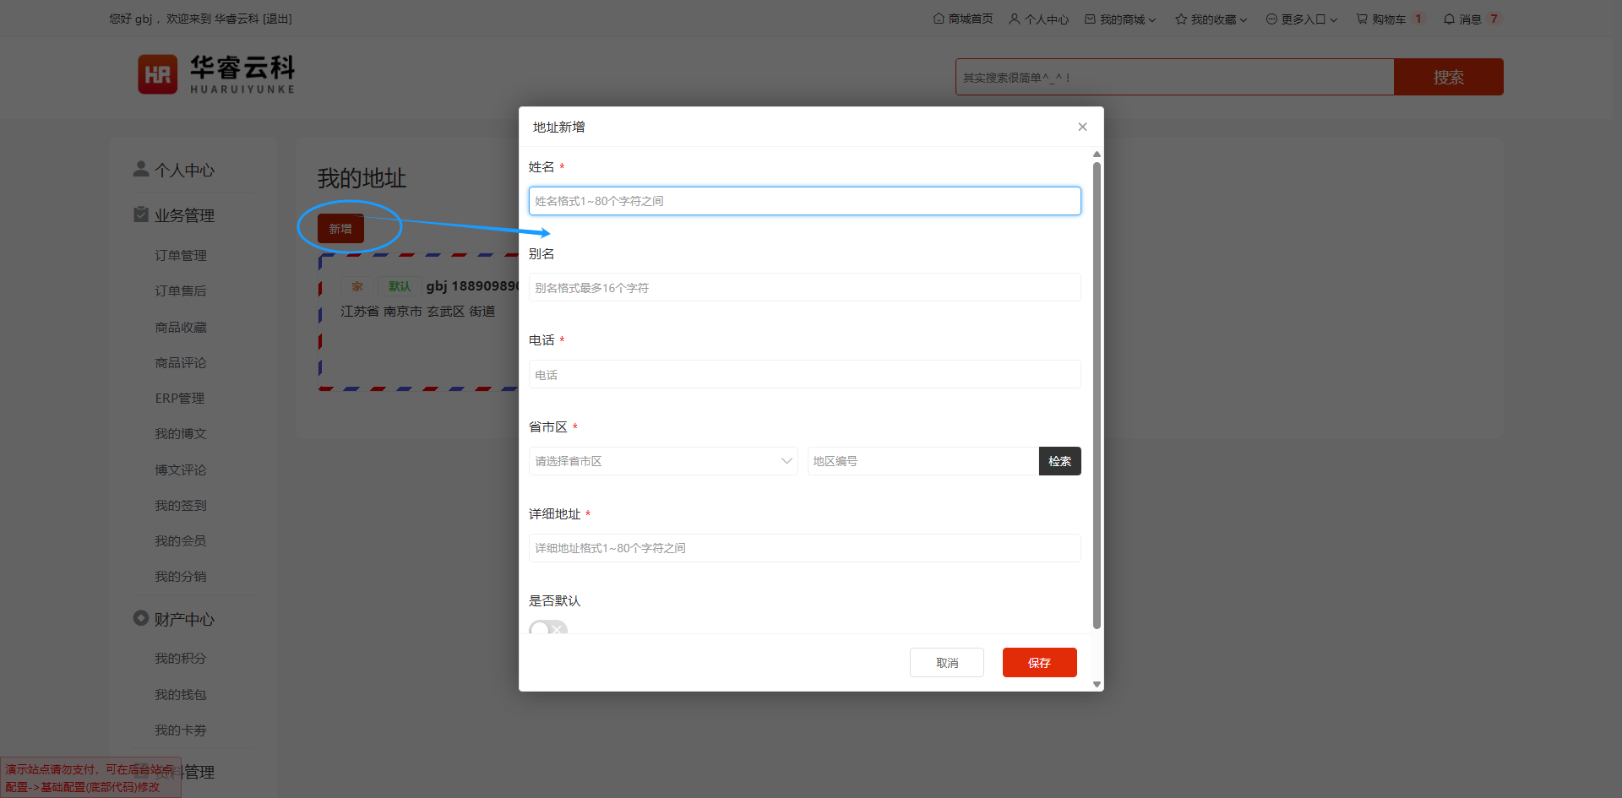
Task: Go to 订单管理 in the sidebar
Action: click(181, 255)
